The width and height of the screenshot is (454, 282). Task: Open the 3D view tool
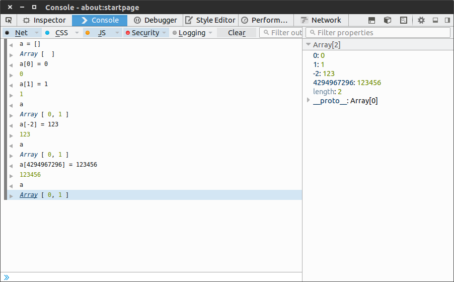point(388,20)
